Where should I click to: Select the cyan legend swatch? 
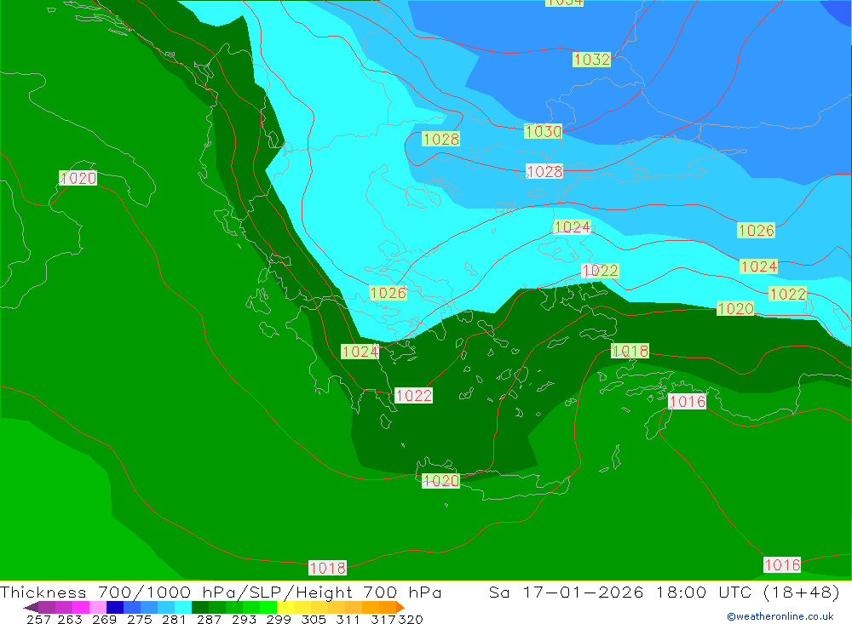coord(183,607)
